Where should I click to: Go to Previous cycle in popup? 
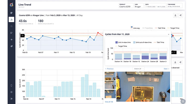(109, 69)
